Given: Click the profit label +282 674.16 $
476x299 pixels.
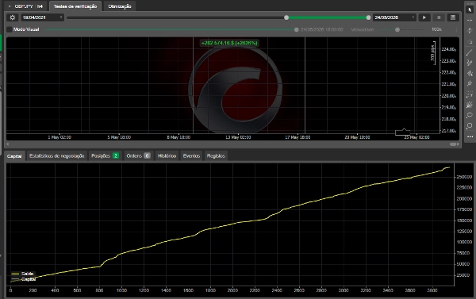Looking at the screenshot, I should point(229,43).
